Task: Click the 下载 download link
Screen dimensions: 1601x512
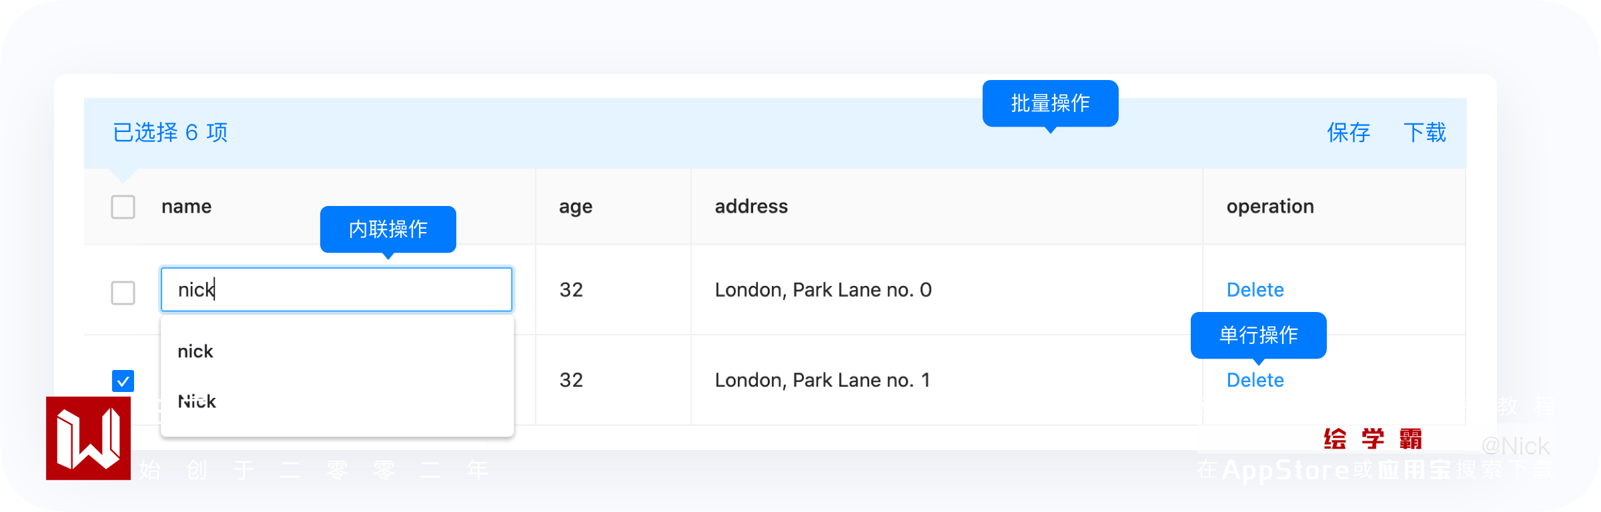Action: point(1425,133)
